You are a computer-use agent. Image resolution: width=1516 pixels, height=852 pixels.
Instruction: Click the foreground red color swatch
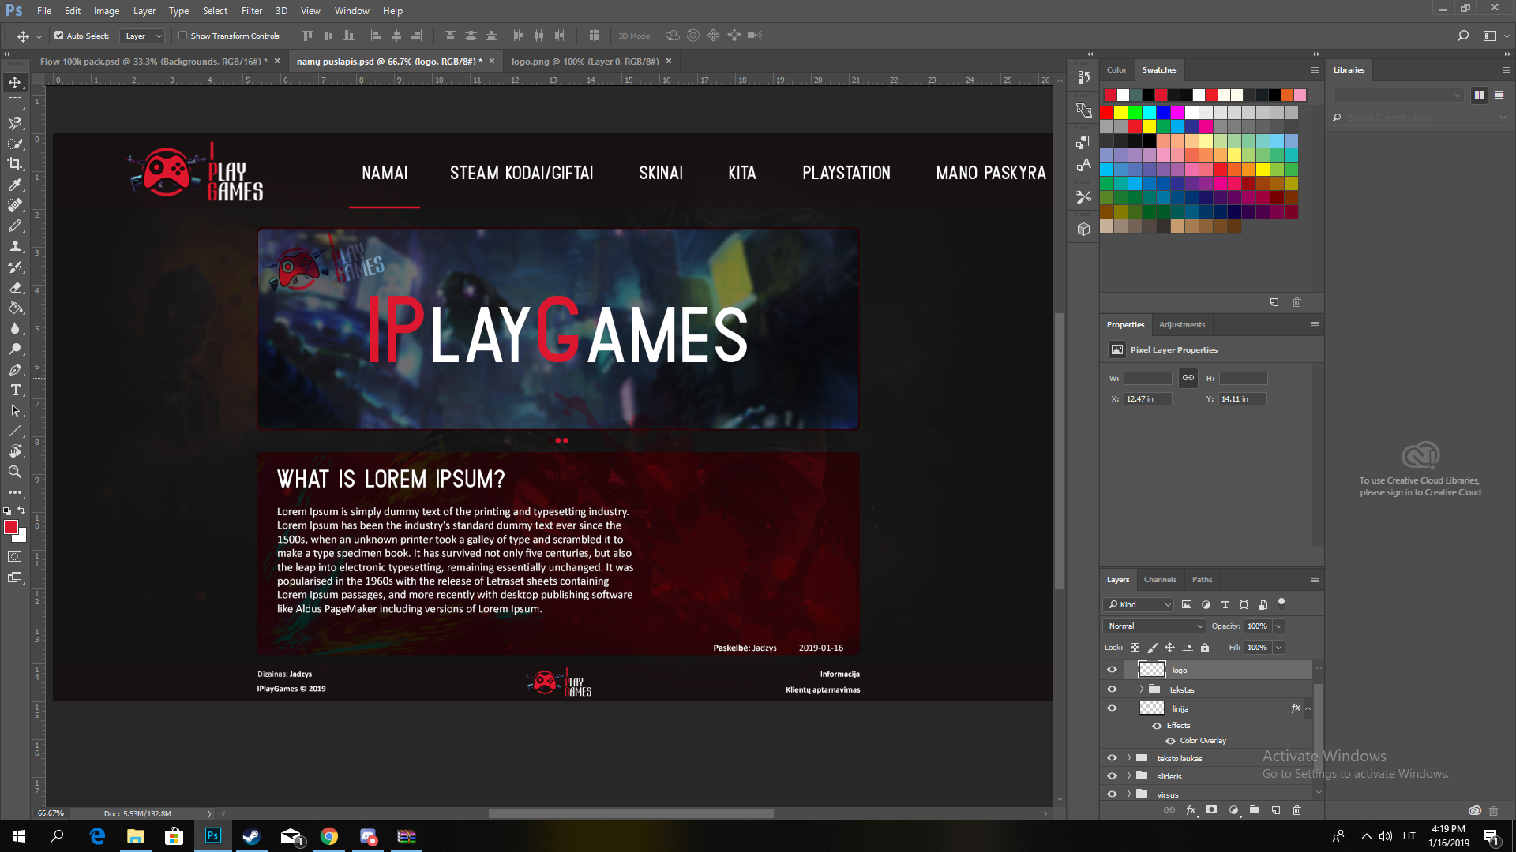11,527
